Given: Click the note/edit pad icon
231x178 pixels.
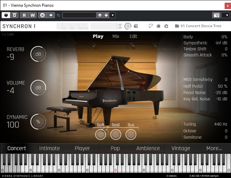Looking at the screenshot, I should click(x=151, y=26).
